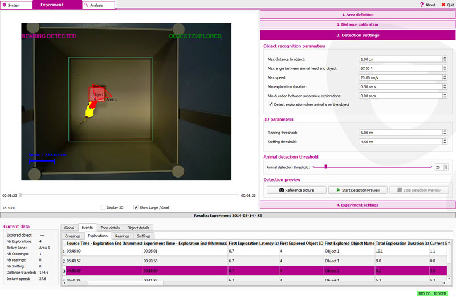456x297 pixels.
Task: Open the Analysis tab
Action: [x=98, y=5]
